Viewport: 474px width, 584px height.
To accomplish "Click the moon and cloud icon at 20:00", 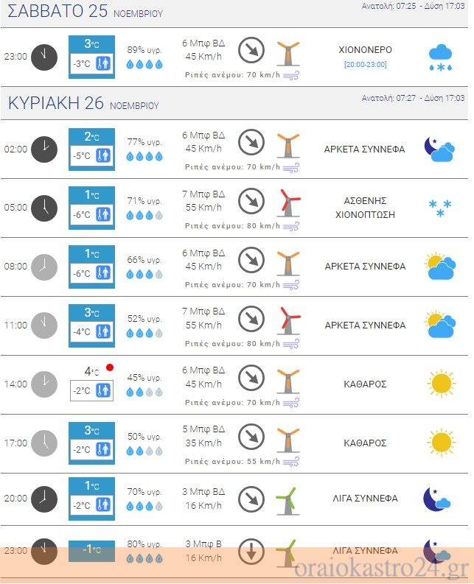I will click(437, 499).
